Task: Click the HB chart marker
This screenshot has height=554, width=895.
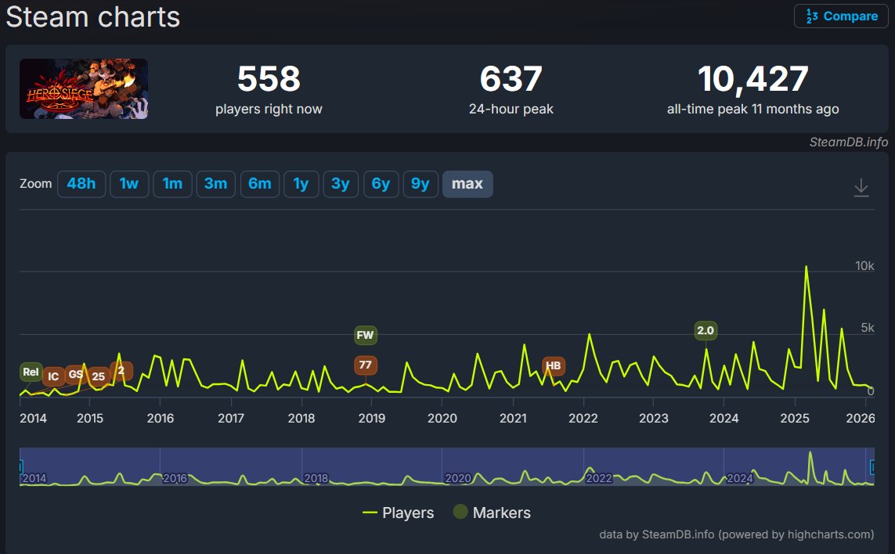Action: (x=553, y=365)
